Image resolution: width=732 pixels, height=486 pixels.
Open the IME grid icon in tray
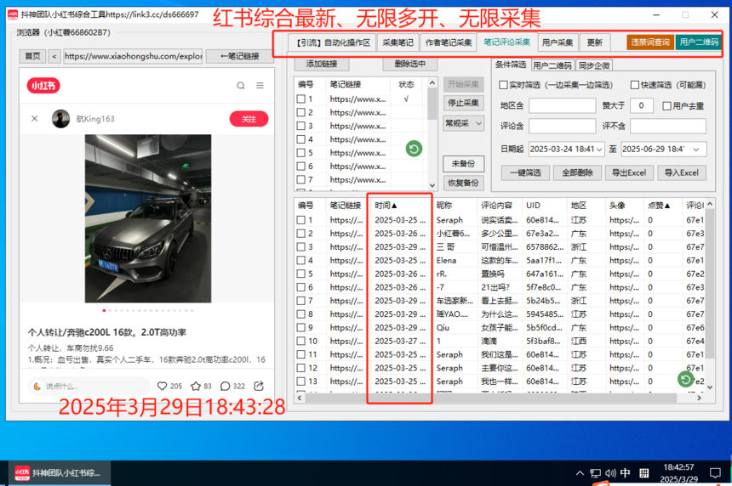[644, 473]
